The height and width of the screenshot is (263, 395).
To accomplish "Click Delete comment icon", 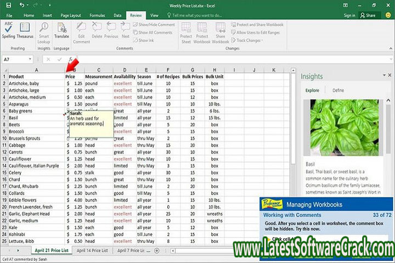I will click(x=97, y=30).
